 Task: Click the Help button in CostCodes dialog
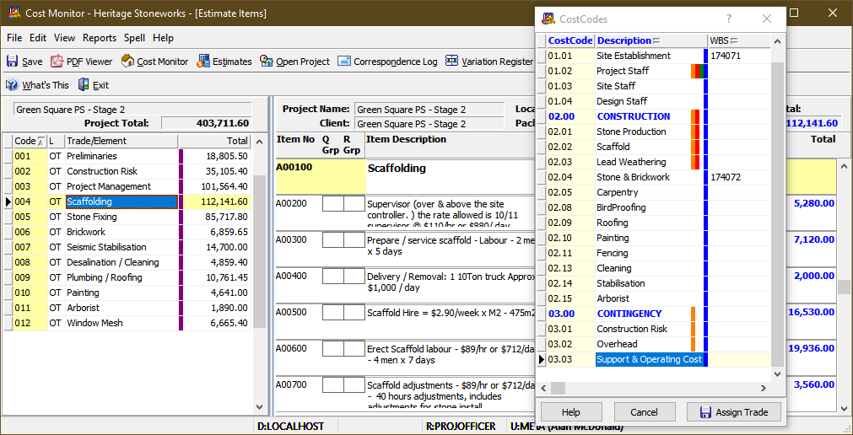point(571,412)
